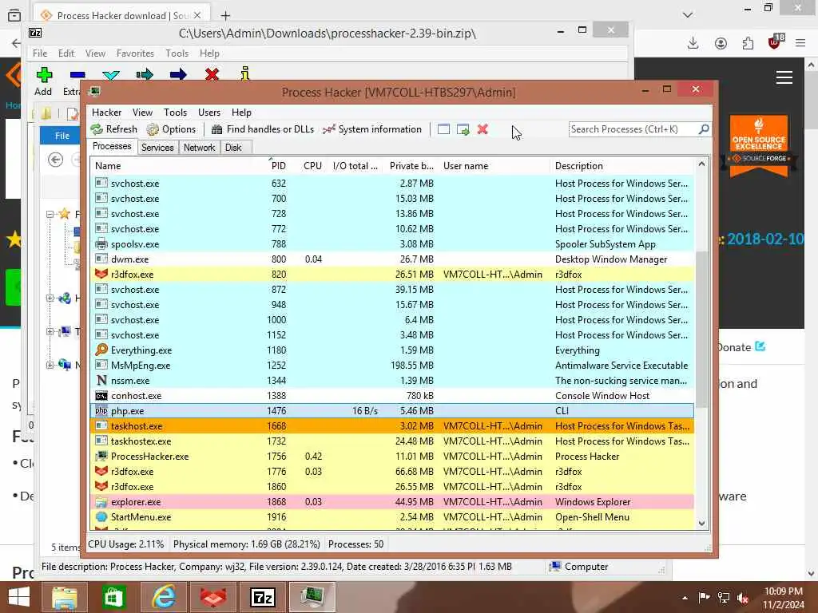
Task: Click the StartMenu.exe shell icon
Action: pyautogui.click(x=101, y=517)
